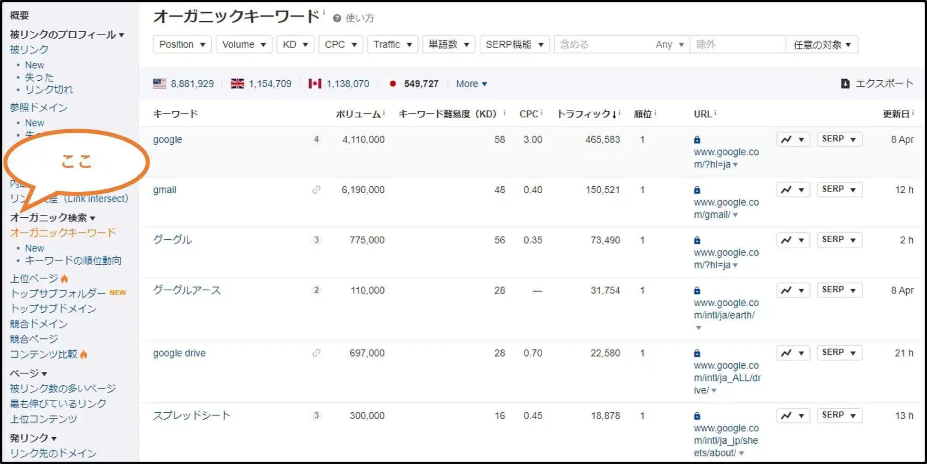
Task: Open SERP dropdown for google row
Action: click(839, 139)
